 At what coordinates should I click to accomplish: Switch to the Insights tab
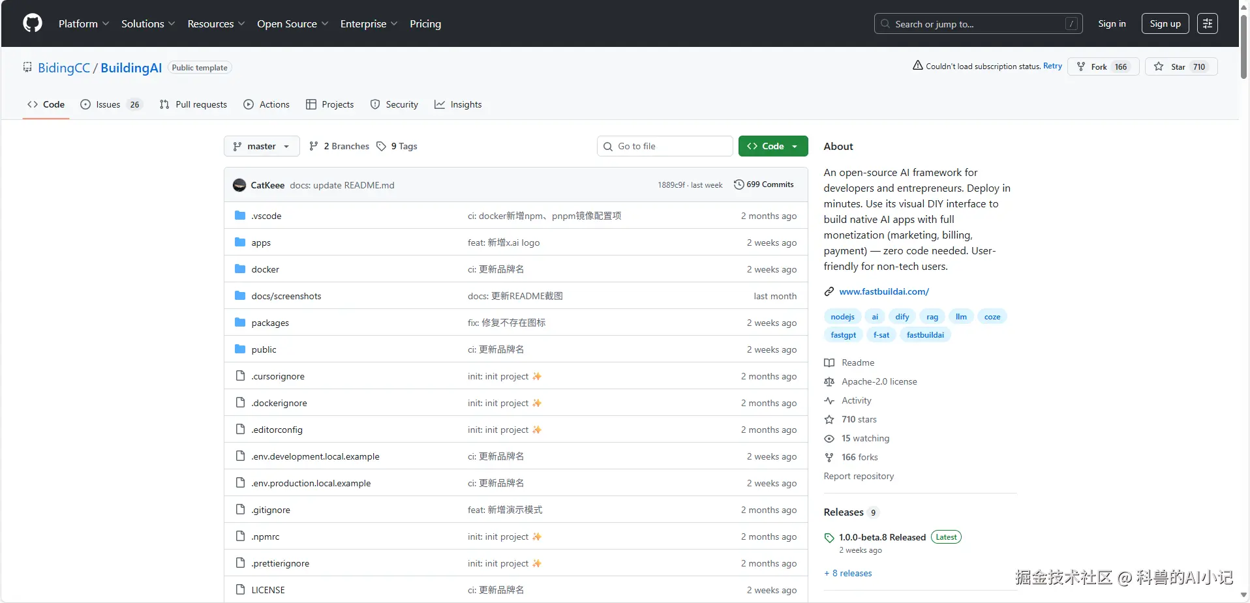(458, 104)
